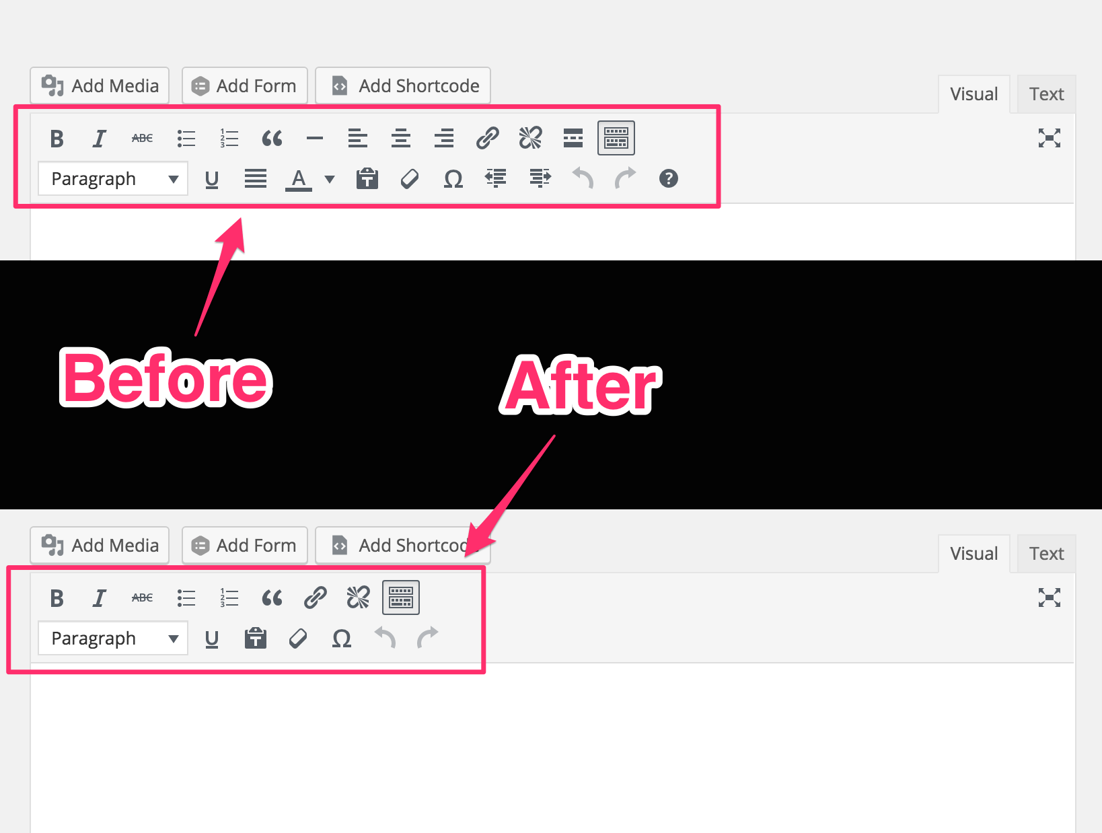Image resolution: width=1102 pixels, height=833 pixels.
Task: Toggle underline formatting in the After toolbar
Action: pos(212,638)
